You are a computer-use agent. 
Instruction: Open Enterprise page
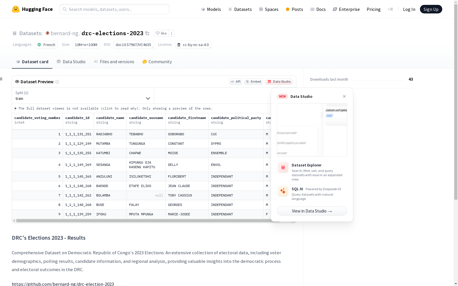[x=346, y=9]
